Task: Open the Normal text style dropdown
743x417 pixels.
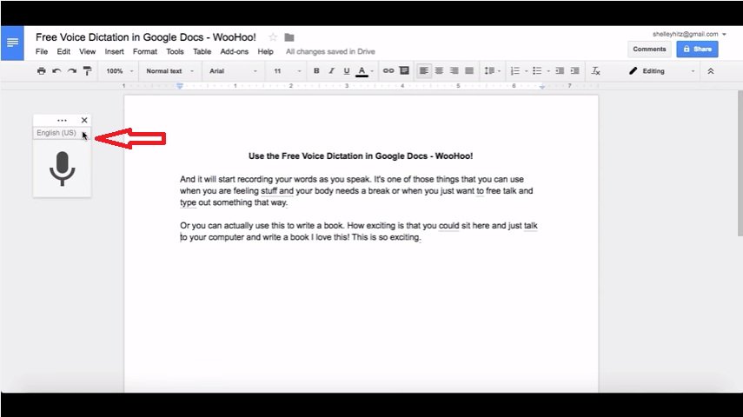Action: point(169,71)
